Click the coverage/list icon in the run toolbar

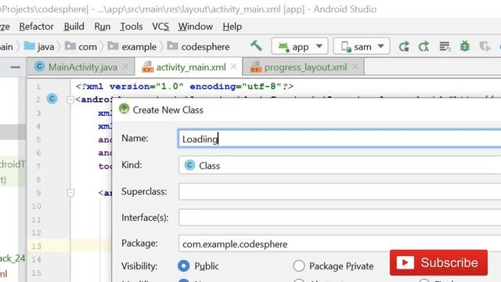(x=445, y=47)
